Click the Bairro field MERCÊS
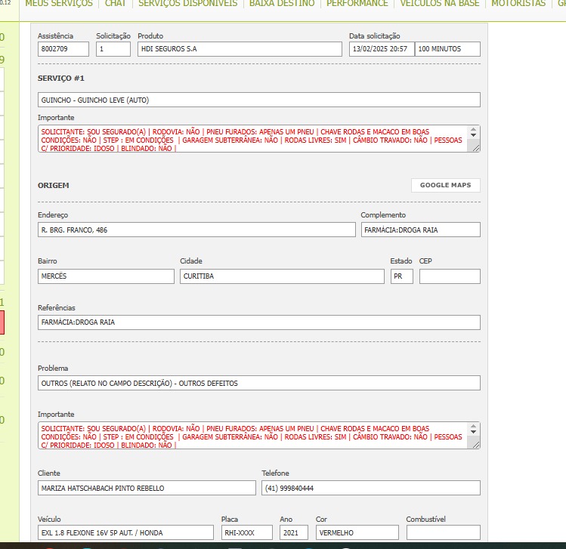The width and height of the screenshot is (566, 549). (x=106, y=276)
